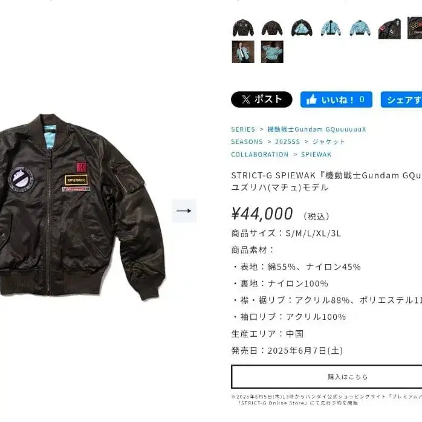422x422 pixels.
Task: Select the open jacket with blue lining thumbnail
Action: (x=302, y=28)
